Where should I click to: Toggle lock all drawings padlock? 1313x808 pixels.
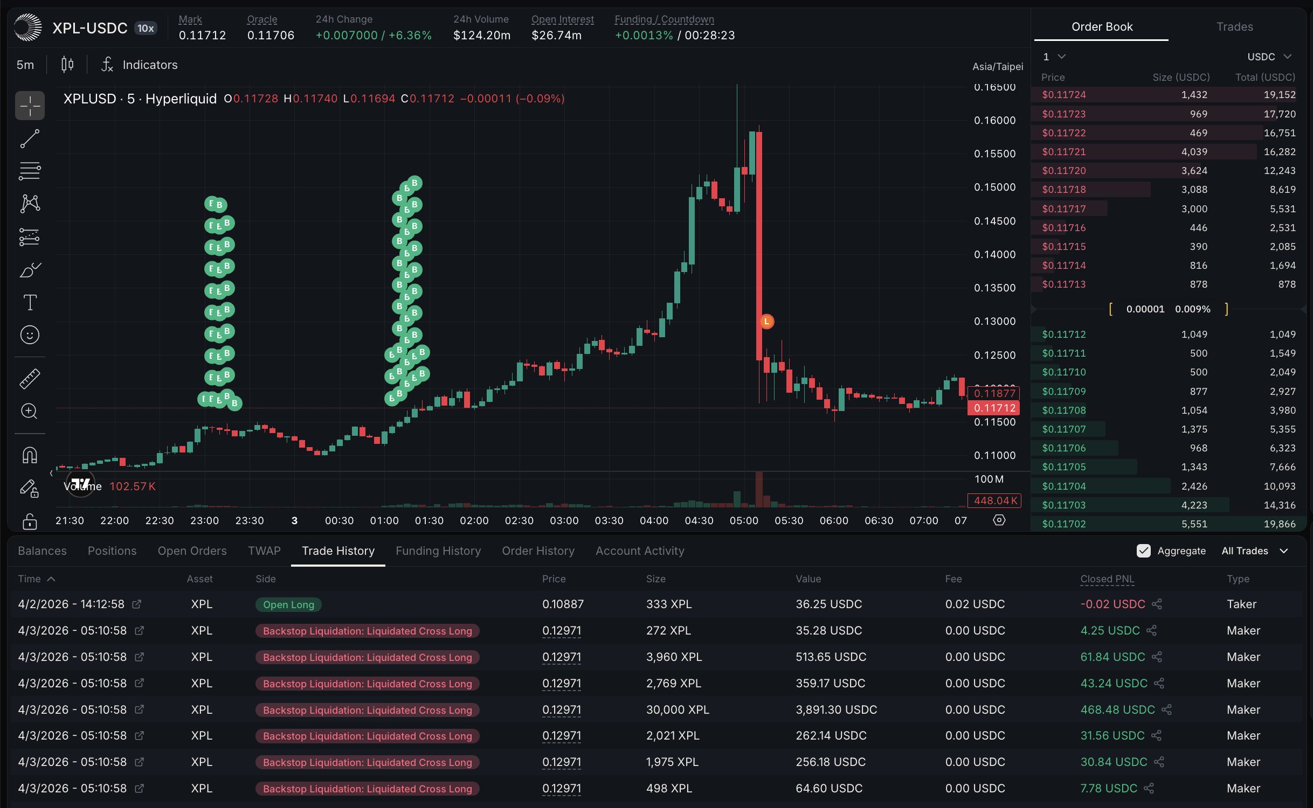pos(30,521)
